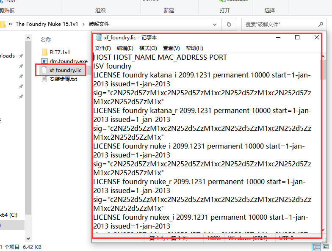Select the x64 (C:) drive in navigation pane
The image size is (332, 251).
pos(8,215)
